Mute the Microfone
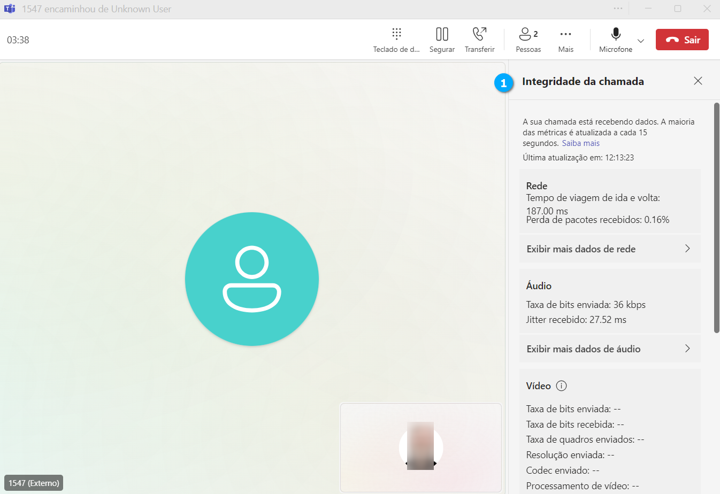 tap(616, 40)
